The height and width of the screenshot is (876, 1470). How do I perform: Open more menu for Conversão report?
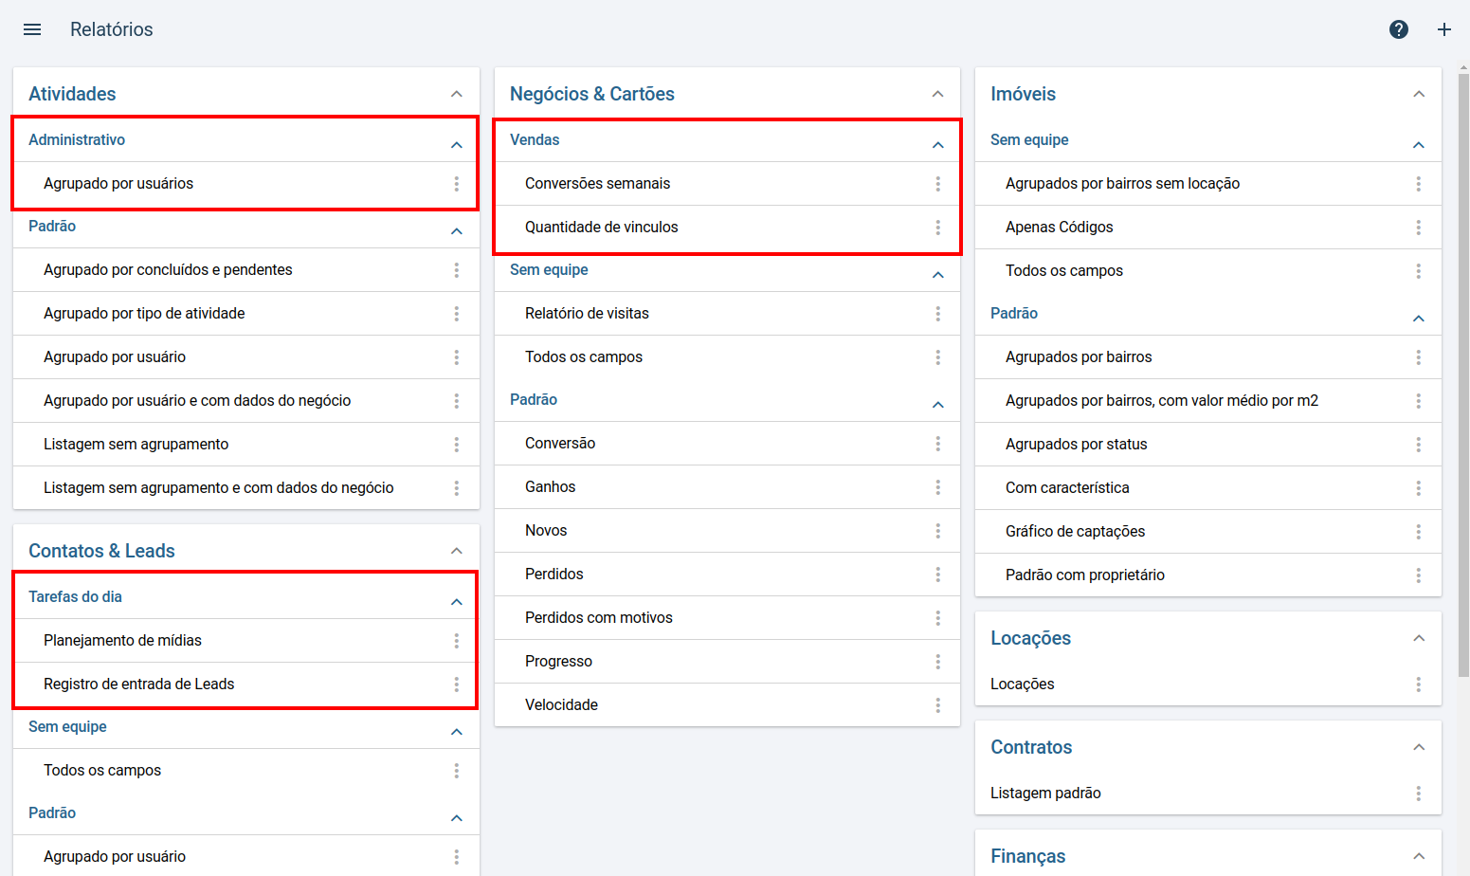tap(938, 444)
